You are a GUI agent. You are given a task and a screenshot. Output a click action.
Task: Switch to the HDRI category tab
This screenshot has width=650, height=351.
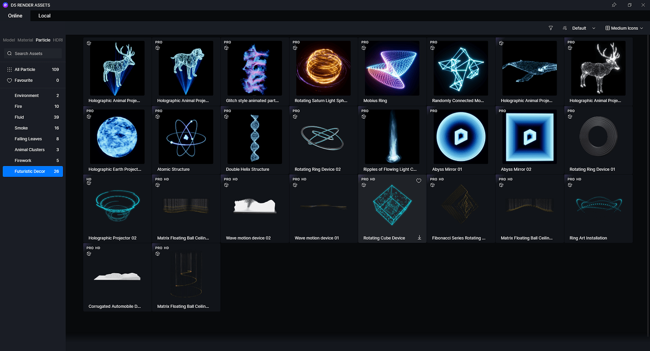57,40
